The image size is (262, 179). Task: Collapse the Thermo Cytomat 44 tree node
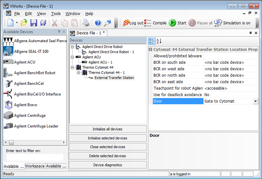[73, 67]
